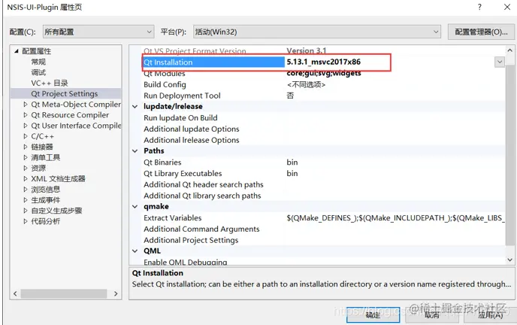517x325 pixels.
Task: Open the 配置(C) combo box
Action: [98, 32]
